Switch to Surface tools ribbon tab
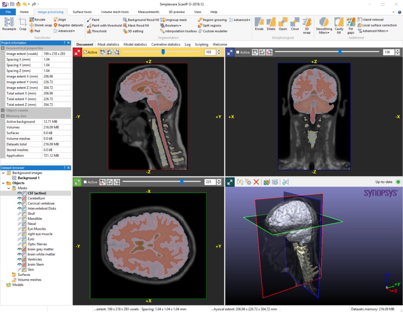 pyautogui.click(x=82, y=12)
